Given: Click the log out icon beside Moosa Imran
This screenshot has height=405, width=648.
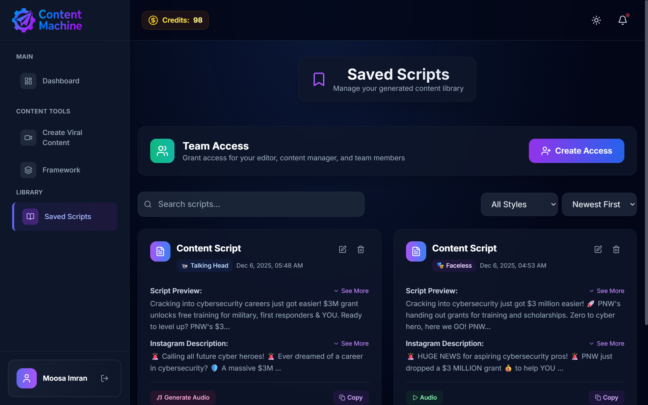Looking at the screenshot, I should [x=105, y=378].
